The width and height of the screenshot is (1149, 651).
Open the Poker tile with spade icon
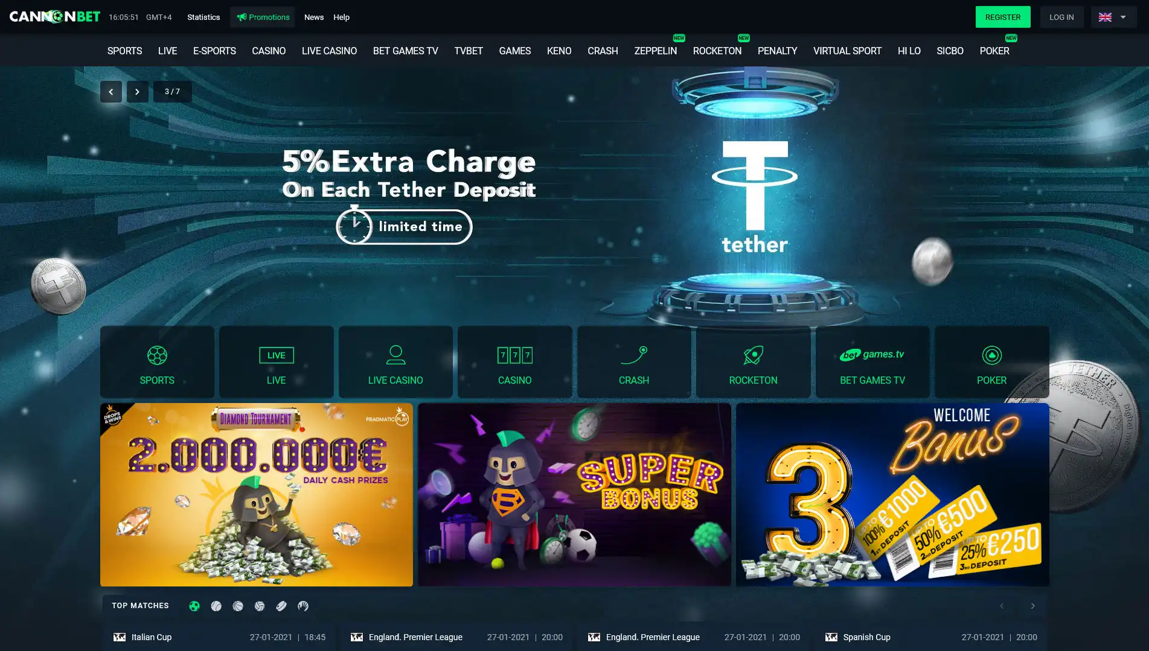coord(991,362)
